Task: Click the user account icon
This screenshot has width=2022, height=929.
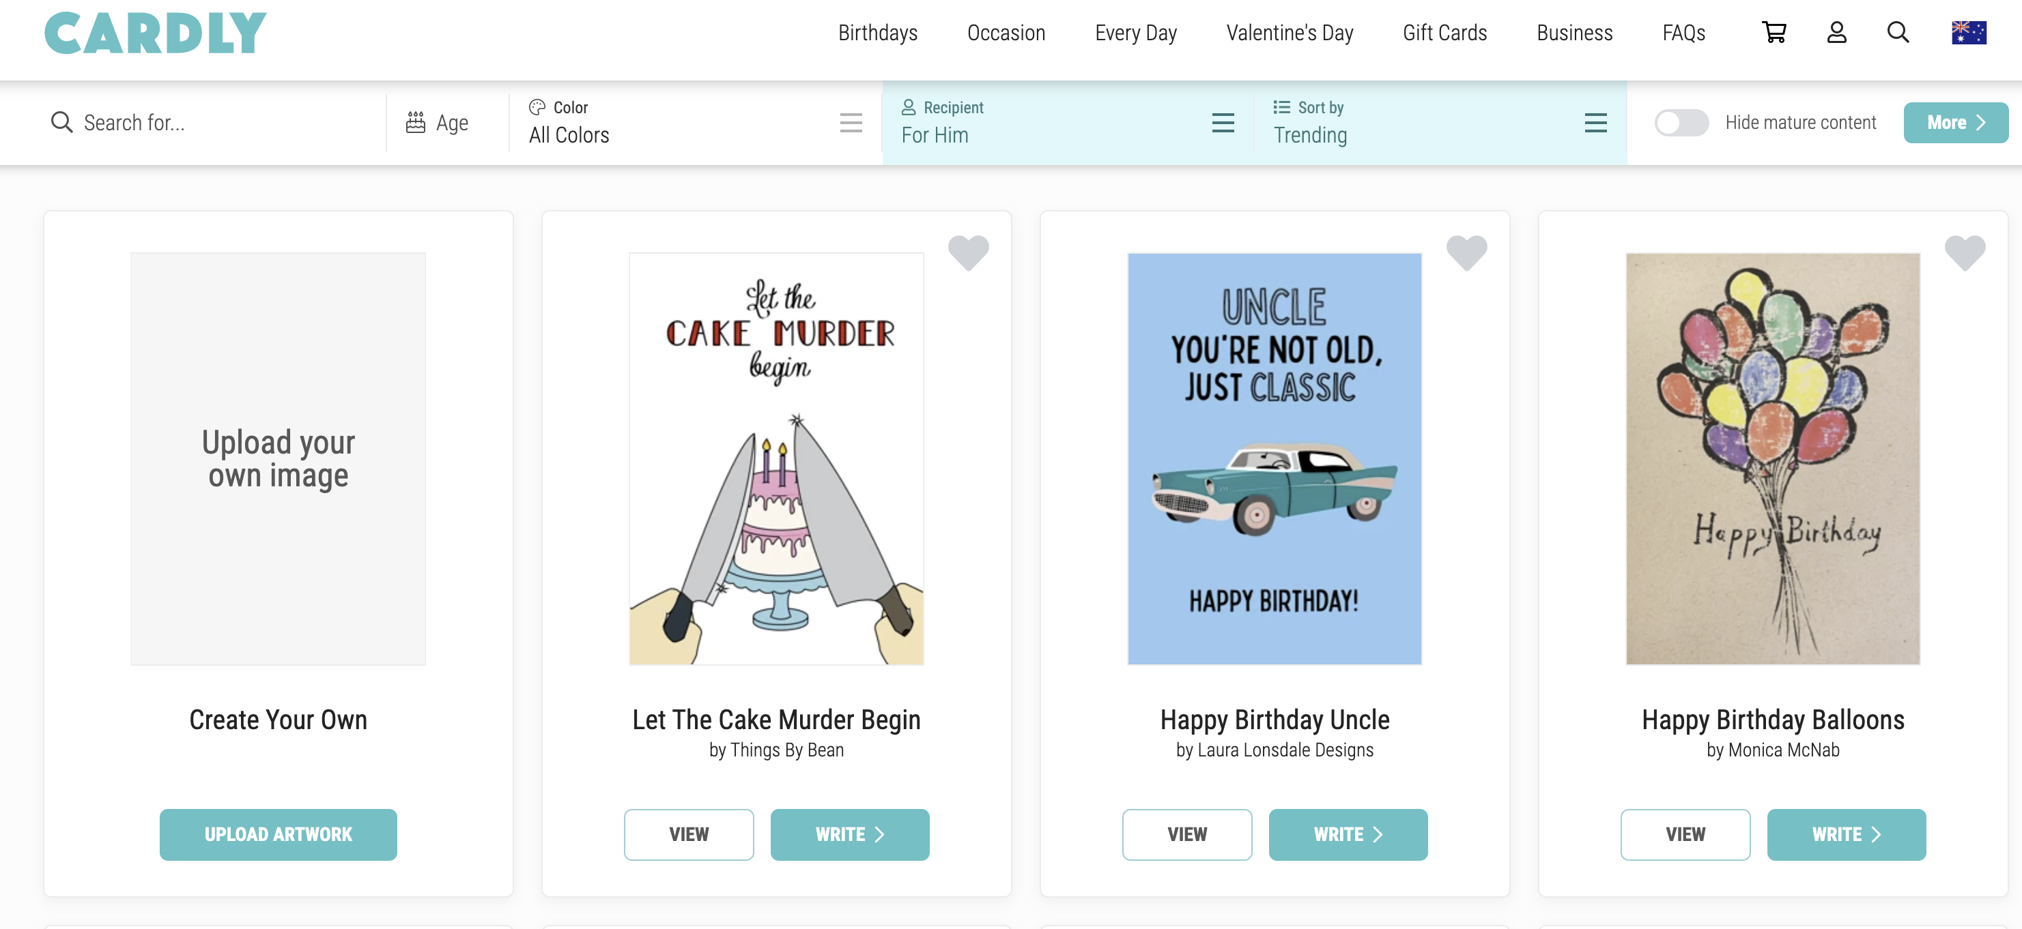Action: pos(1836,32)
